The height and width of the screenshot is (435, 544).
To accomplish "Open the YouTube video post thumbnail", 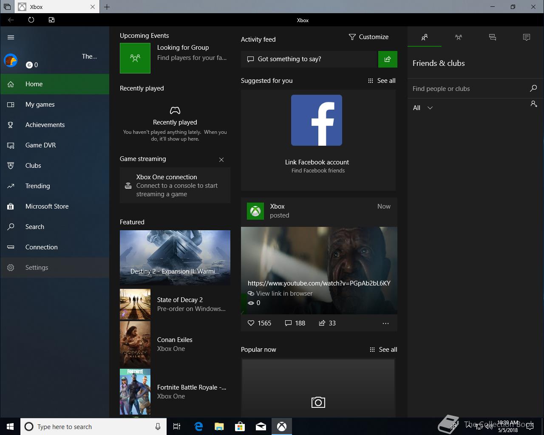I will coord(319,270).
